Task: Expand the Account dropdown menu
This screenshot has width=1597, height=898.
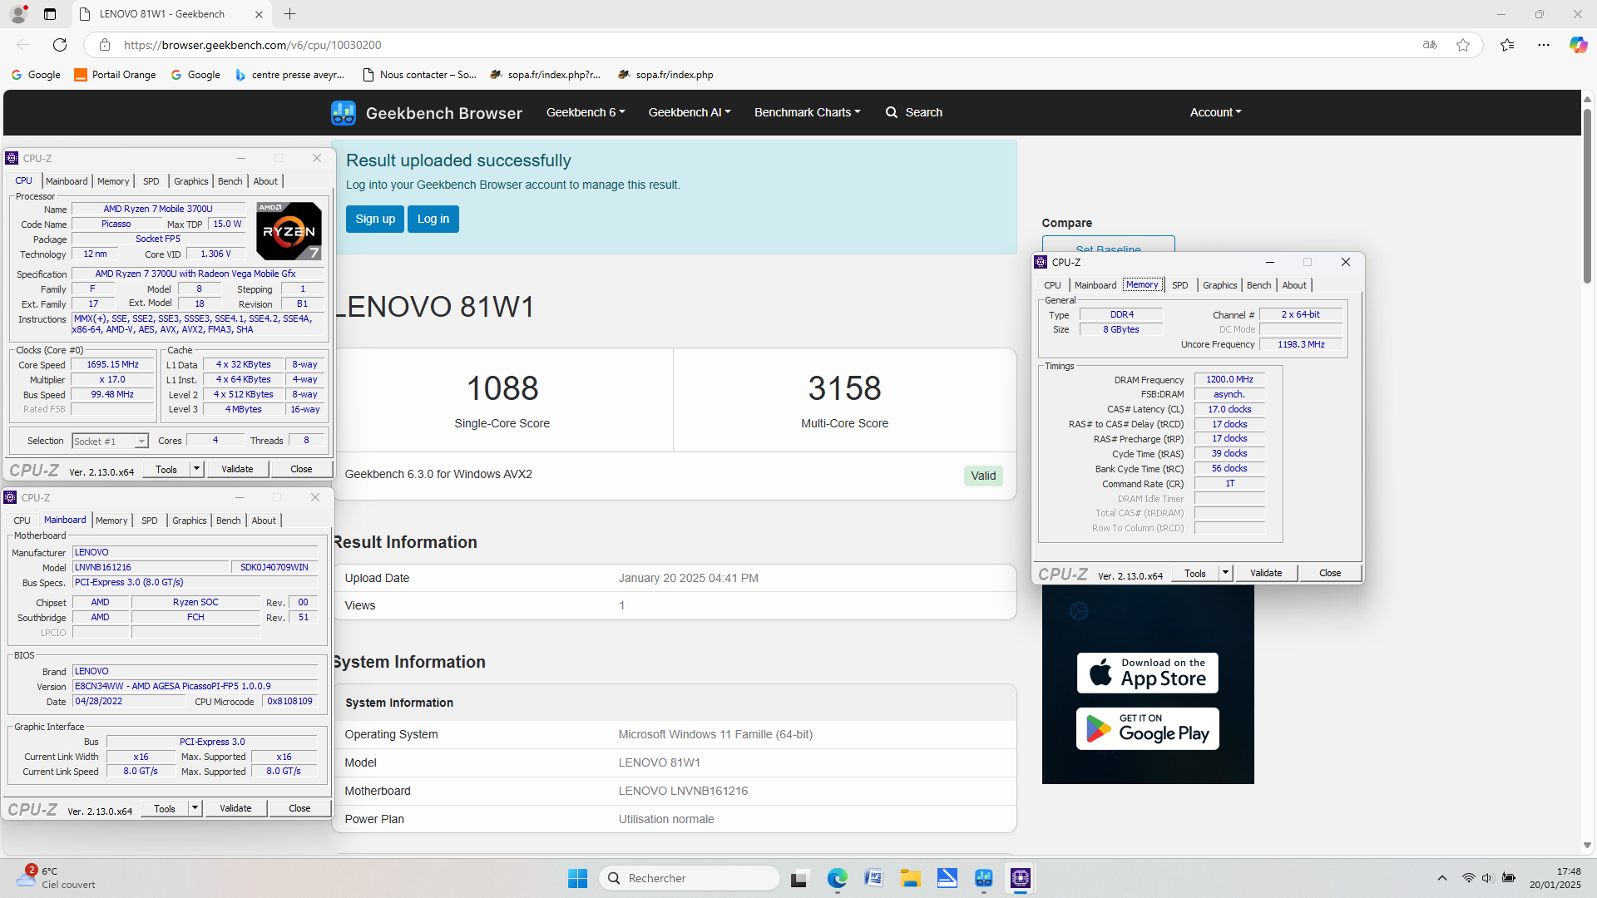Action: pyautogui.click(x=1215, y=112)
